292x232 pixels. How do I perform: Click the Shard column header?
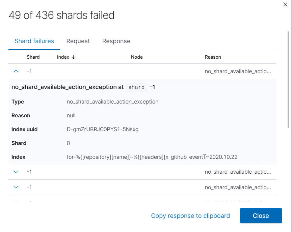[33, 57]
